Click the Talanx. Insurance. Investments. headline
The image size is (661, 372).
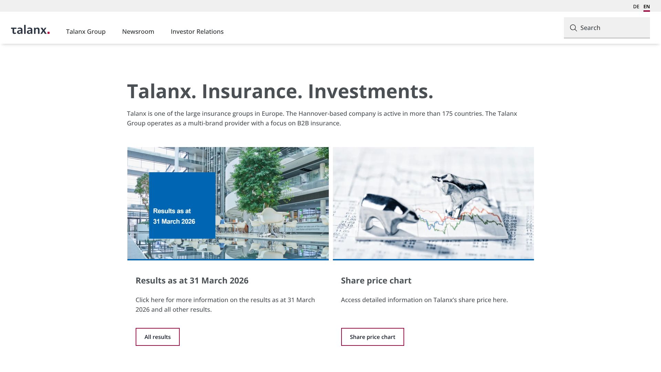[280, 91]
